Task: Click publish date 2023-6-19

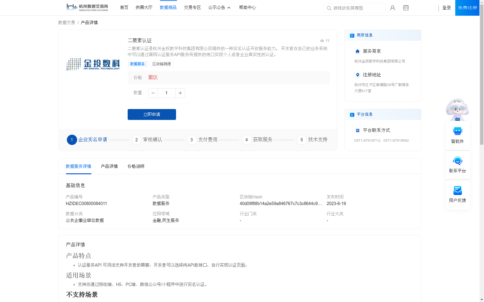Action: pyautogui.click(x=336, y=204)
